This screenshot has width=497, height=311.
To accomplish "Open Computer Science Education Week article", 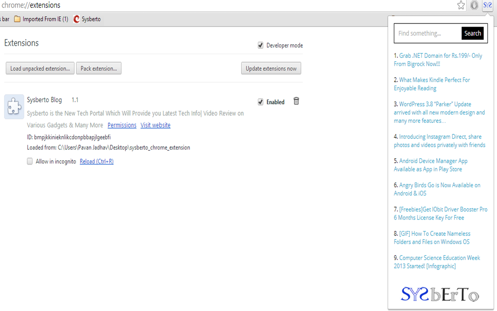I will 437,262.
